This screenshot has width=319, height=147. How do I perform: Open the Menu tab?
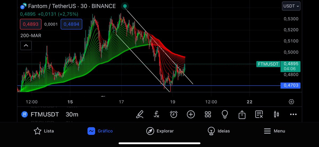point(274,131)
